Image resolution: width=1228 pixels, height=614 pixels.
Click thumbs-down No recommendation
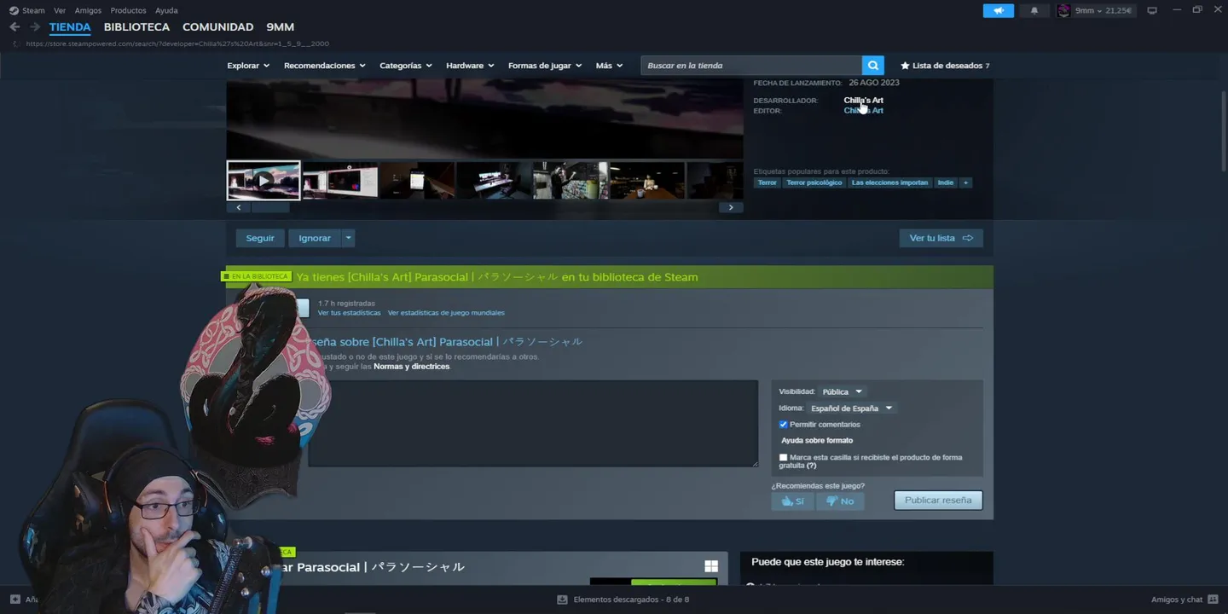[x=840, y=501]
